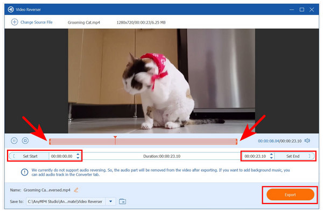Open the Save to path dropdown
This screenshot has width=323, height=212.
(x=110, y=201)
